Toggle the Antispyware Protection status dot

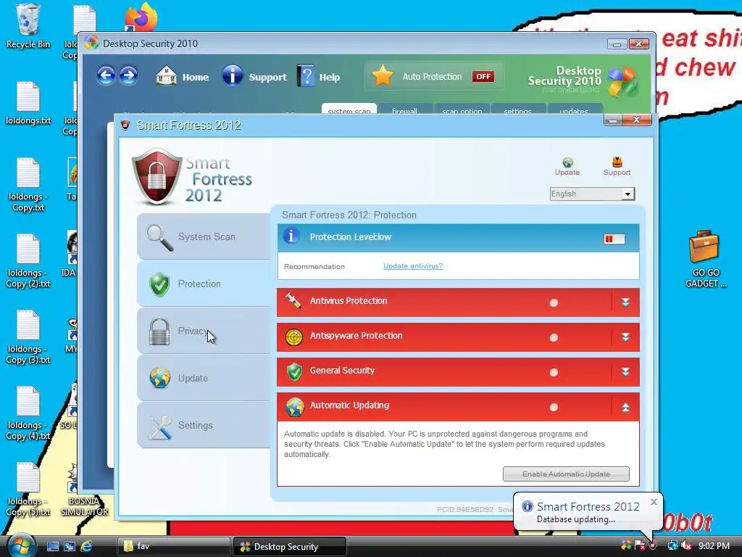[554, 337]
